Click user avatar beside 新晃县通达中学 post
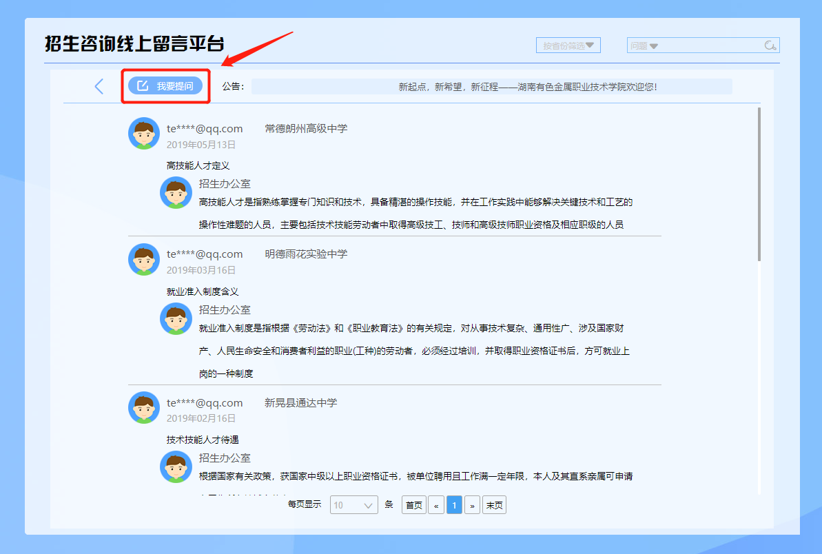The width and height of the screenshot is (822, 554). (144, 407)
